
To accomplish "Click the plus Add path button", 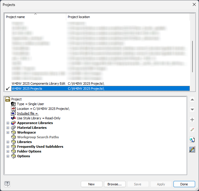I will [192, 120].
